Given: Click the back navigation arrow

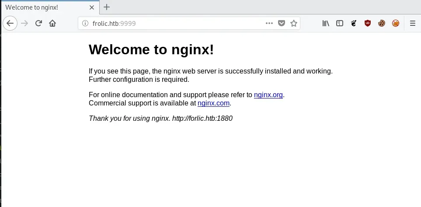Looking at the screenshot, I should [x=10, y=24].
